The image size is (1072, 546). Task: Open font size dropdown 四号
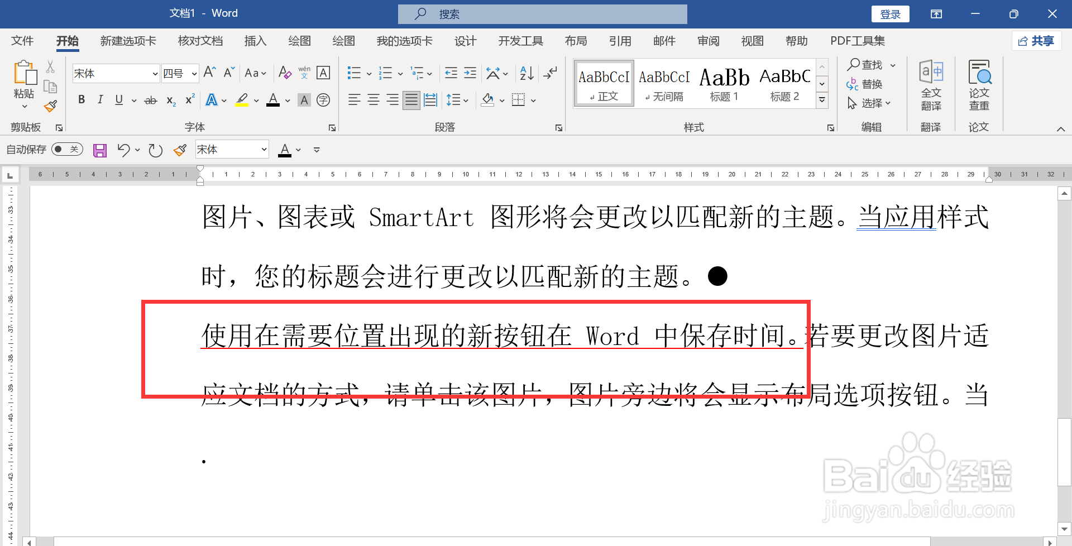pyautogui.click(x=194, y=74)
